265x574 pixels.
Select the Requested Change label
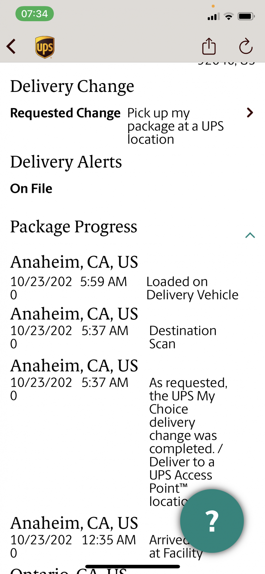point(65,113)
